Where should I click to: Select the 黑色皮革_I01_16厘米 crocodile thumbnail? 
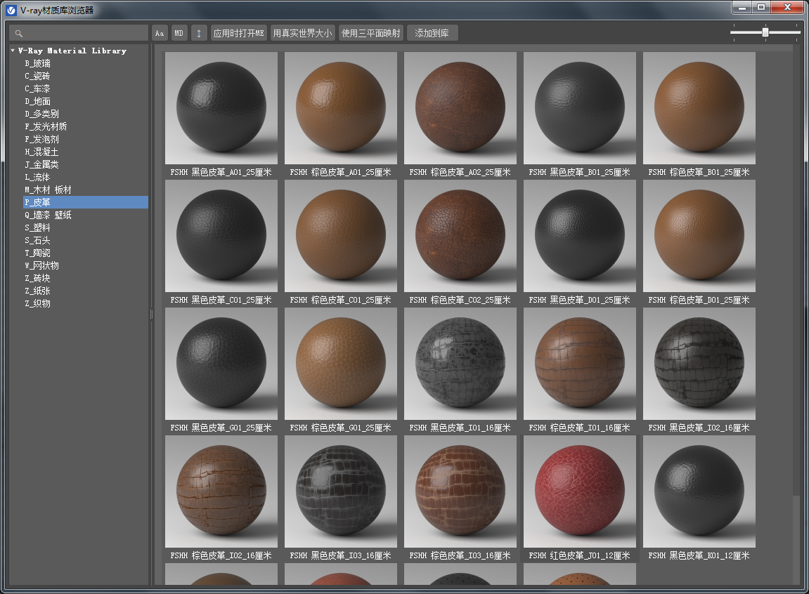[460, 364]
